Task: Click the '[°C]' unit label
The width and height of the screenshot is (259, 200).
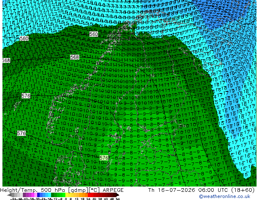Action: click(x=94, y=190)
